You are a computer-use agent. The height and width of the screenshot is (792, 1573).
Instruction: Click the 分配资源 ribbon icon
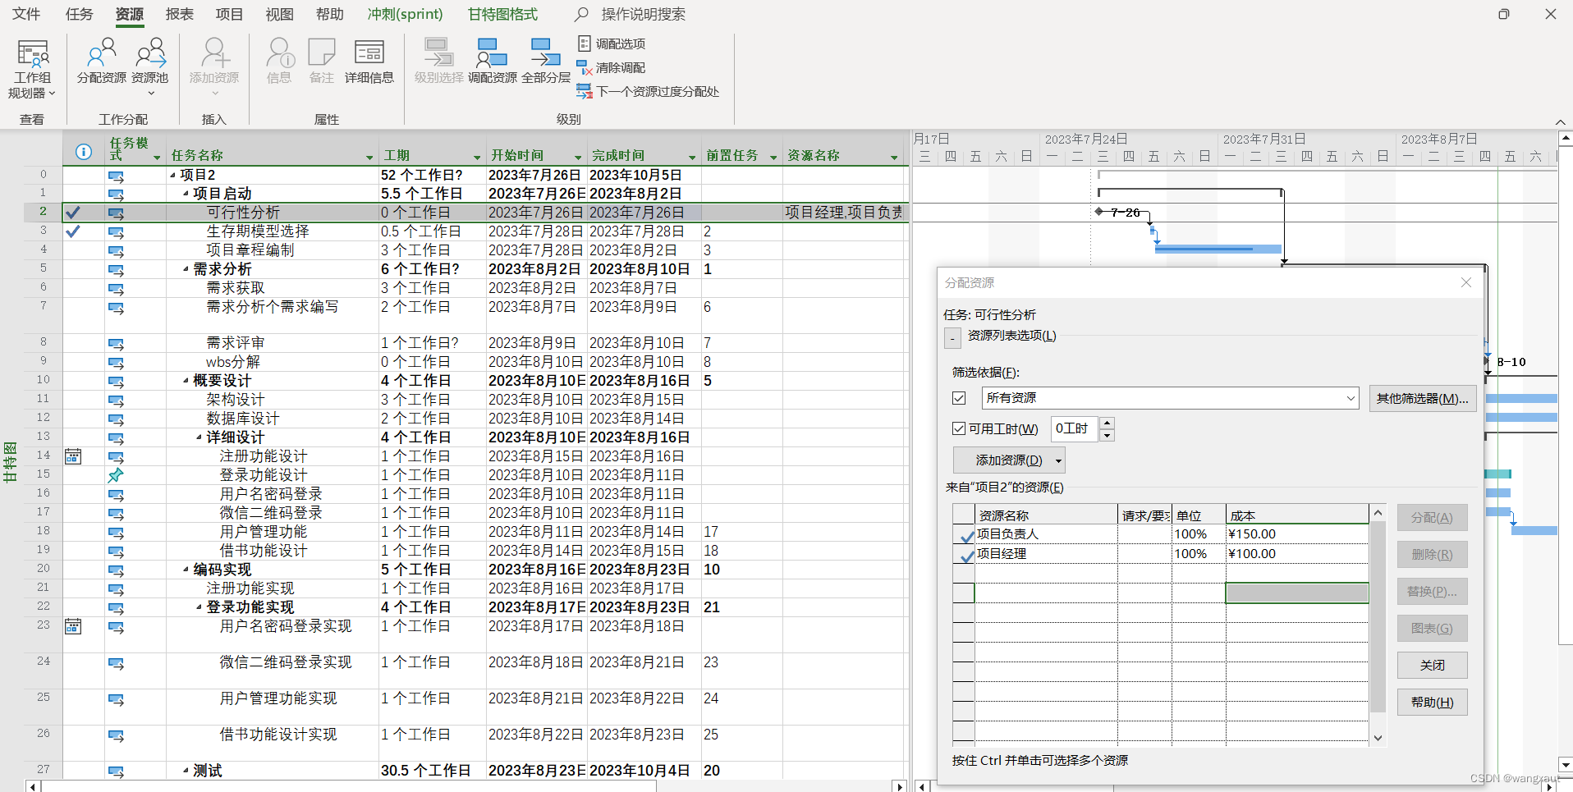pyautogui.click(x=102, y=61)
